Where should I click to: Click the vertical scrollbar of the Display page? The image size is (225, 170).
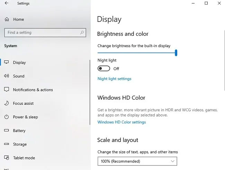(x=224, y=60)
